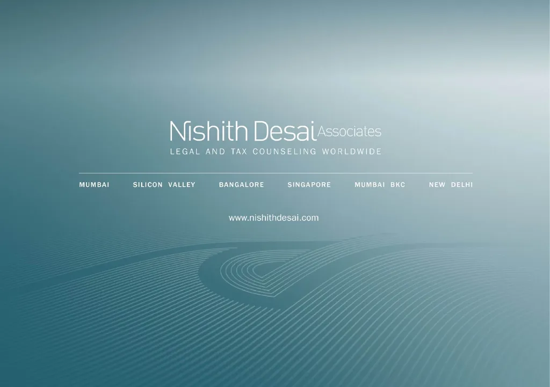Open the www.nishithdesai.com website link
550x387 pixels.
(273, 218)
